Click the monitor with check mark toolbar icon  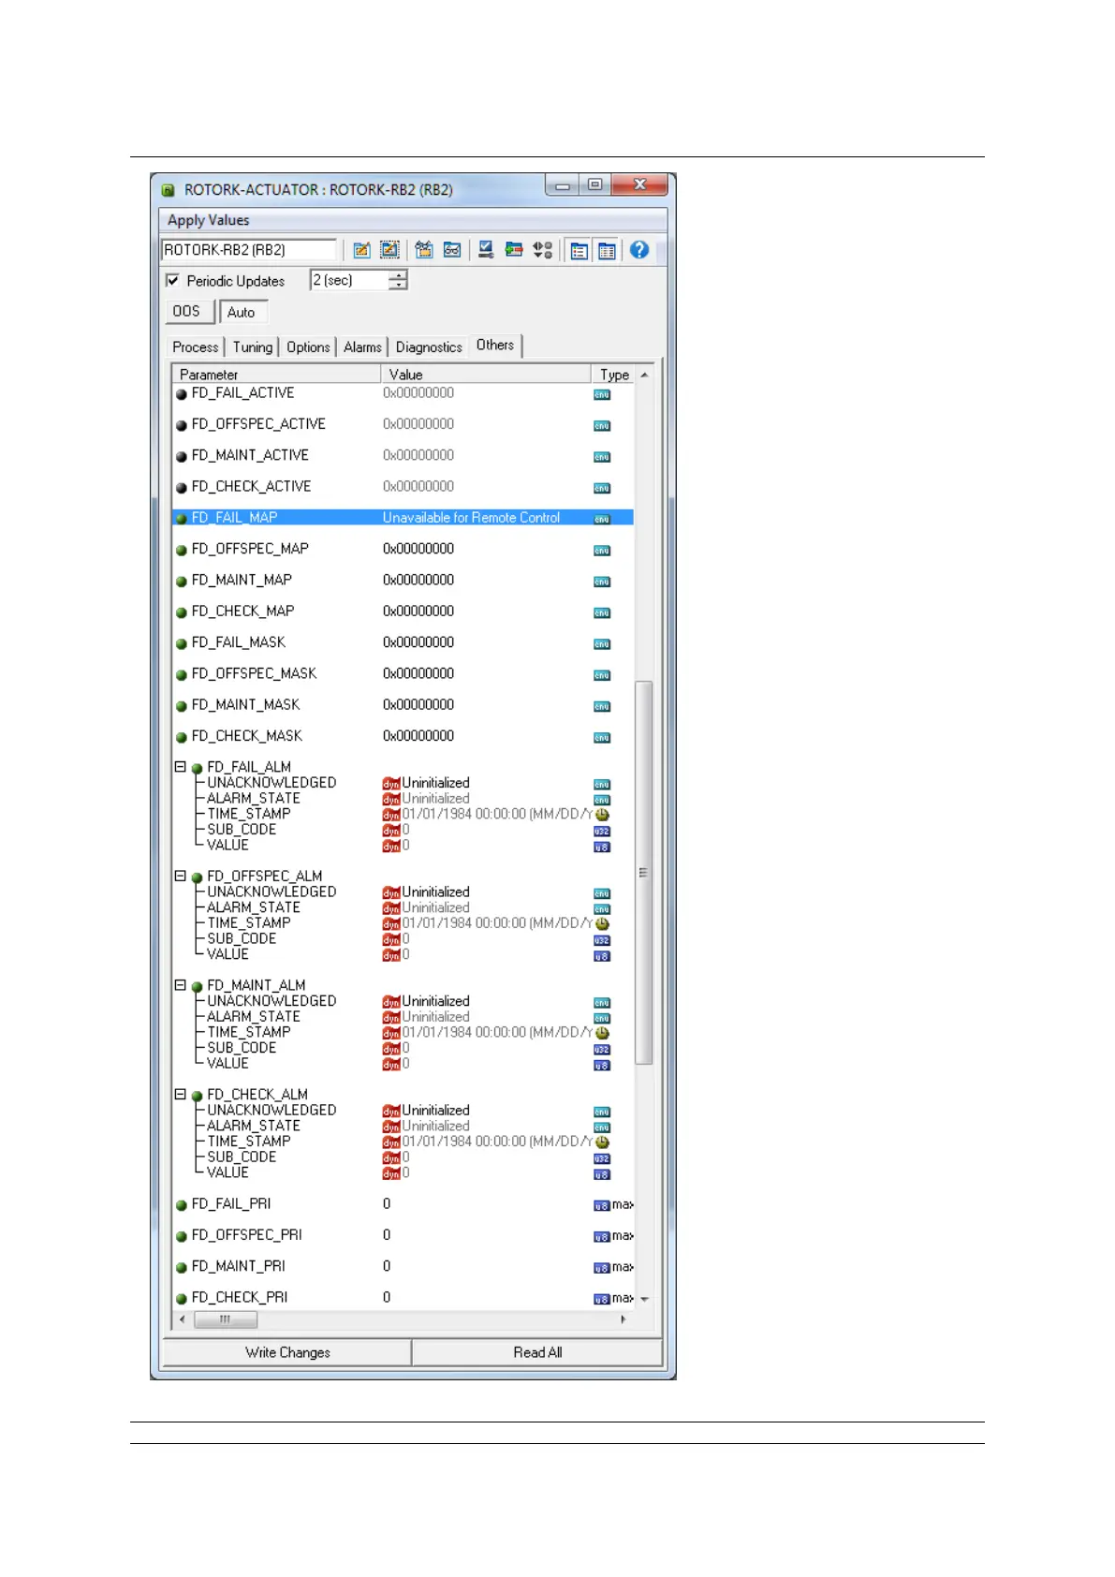(x=486, y=250)
